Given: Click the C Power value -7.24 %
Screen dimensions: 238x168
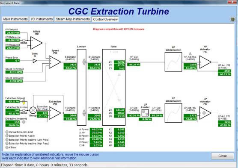Looking at the screenshot, I should [96, 142].
